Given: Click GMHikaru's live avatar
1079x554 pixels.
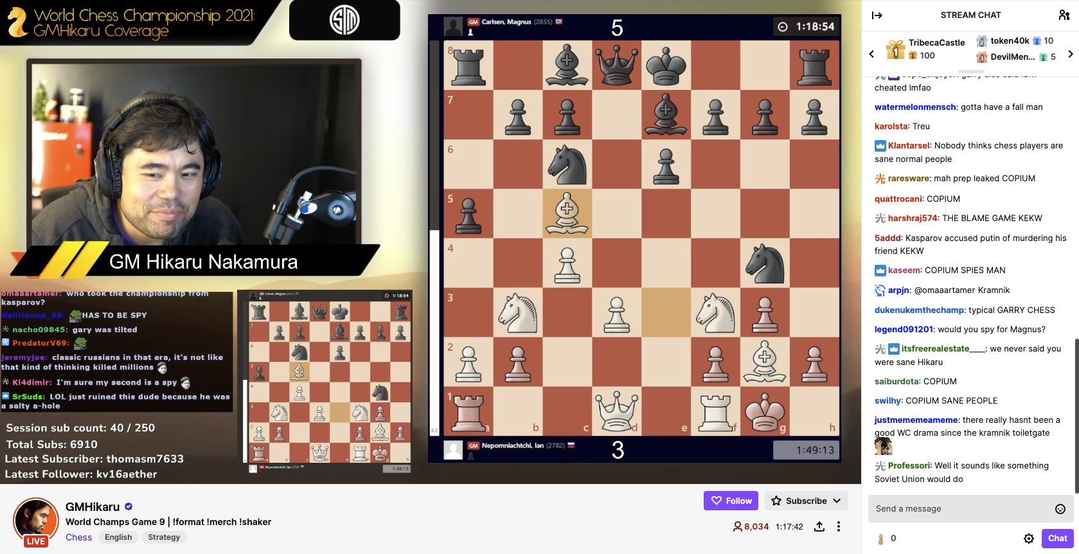Looking at the screenshot, I should pos(36,521).
